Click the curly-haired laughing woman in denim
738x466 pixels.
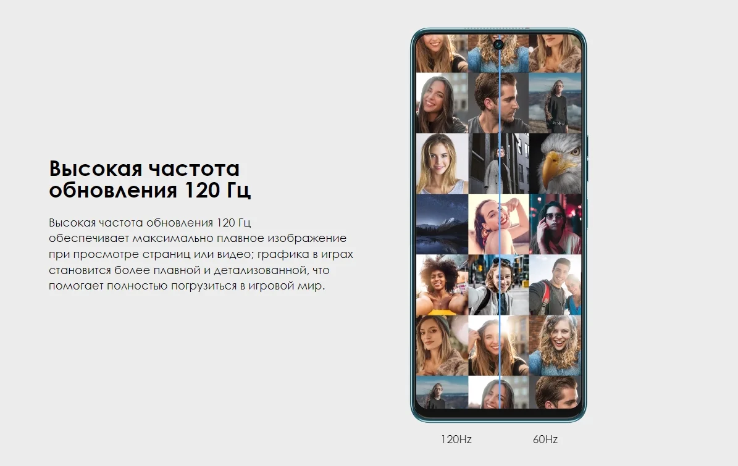[555, 345]
